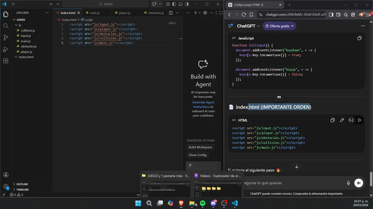Open the Search view in the activity bar
This screenshot has height=209, width=373.
click(6, 26)
